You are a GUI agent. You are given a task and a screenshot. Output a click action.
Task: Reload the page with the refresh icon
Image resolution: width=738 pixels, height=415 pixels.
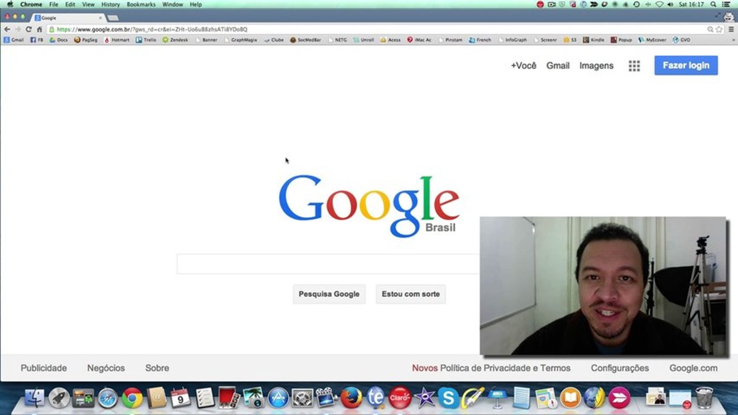[x=28, y=29]
